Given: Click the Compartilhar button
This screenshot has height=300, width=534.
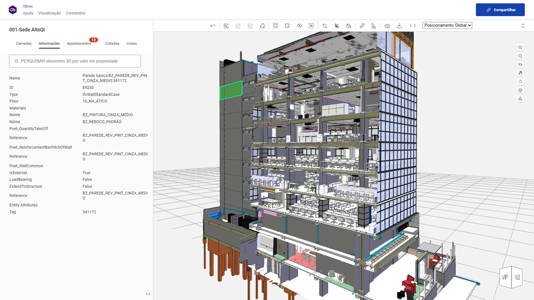Looking at the screenshot, I should point(500,10).
